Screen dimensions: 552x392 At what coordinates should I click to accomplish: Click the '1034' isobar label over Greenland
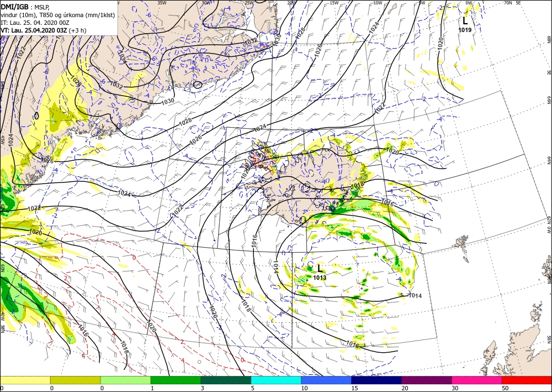click(122, 56)
